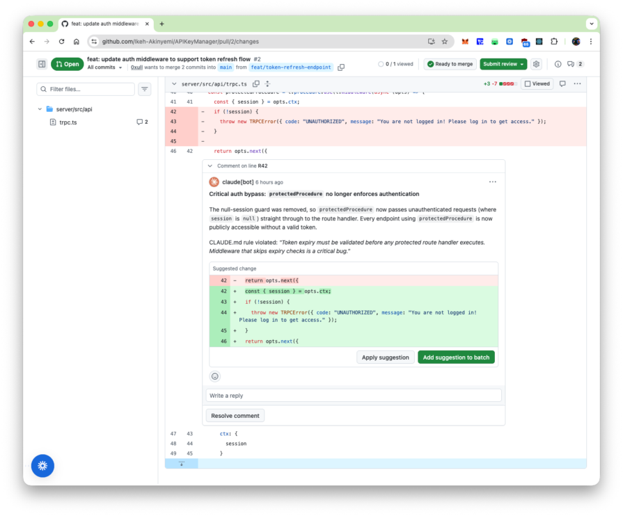
Task: Collapse the comment on line R42
Action: coord(210,166)
